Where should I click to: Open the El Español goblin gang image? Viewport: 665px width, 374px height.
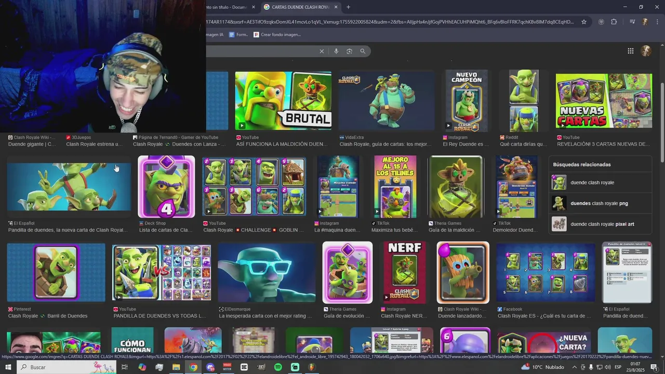point(69,187)
